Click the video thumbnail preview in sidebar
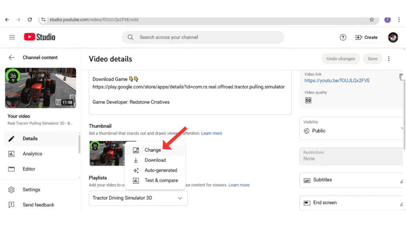Image resolution: width=406 pixels, height=228 pixels. point(40,88)
